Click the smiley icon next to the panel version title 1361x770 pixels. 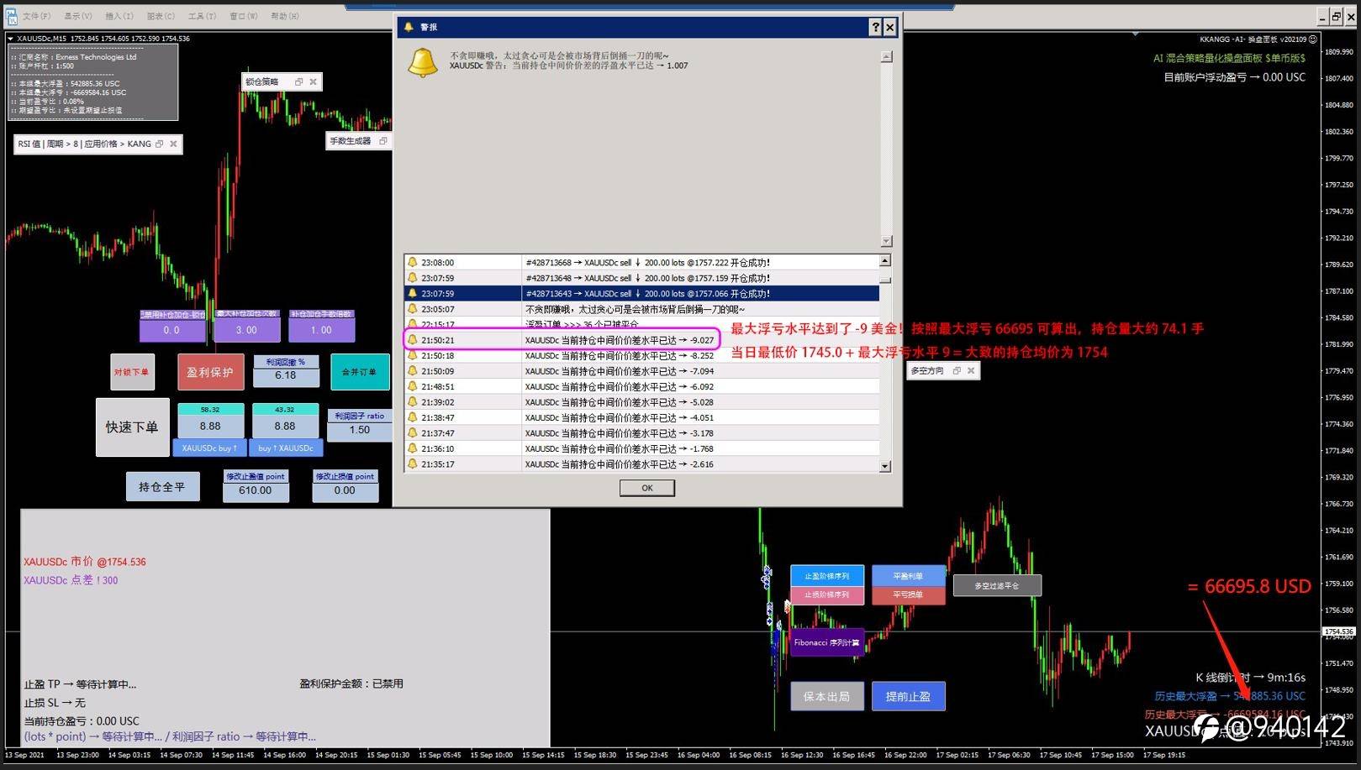coord(1312,39)
